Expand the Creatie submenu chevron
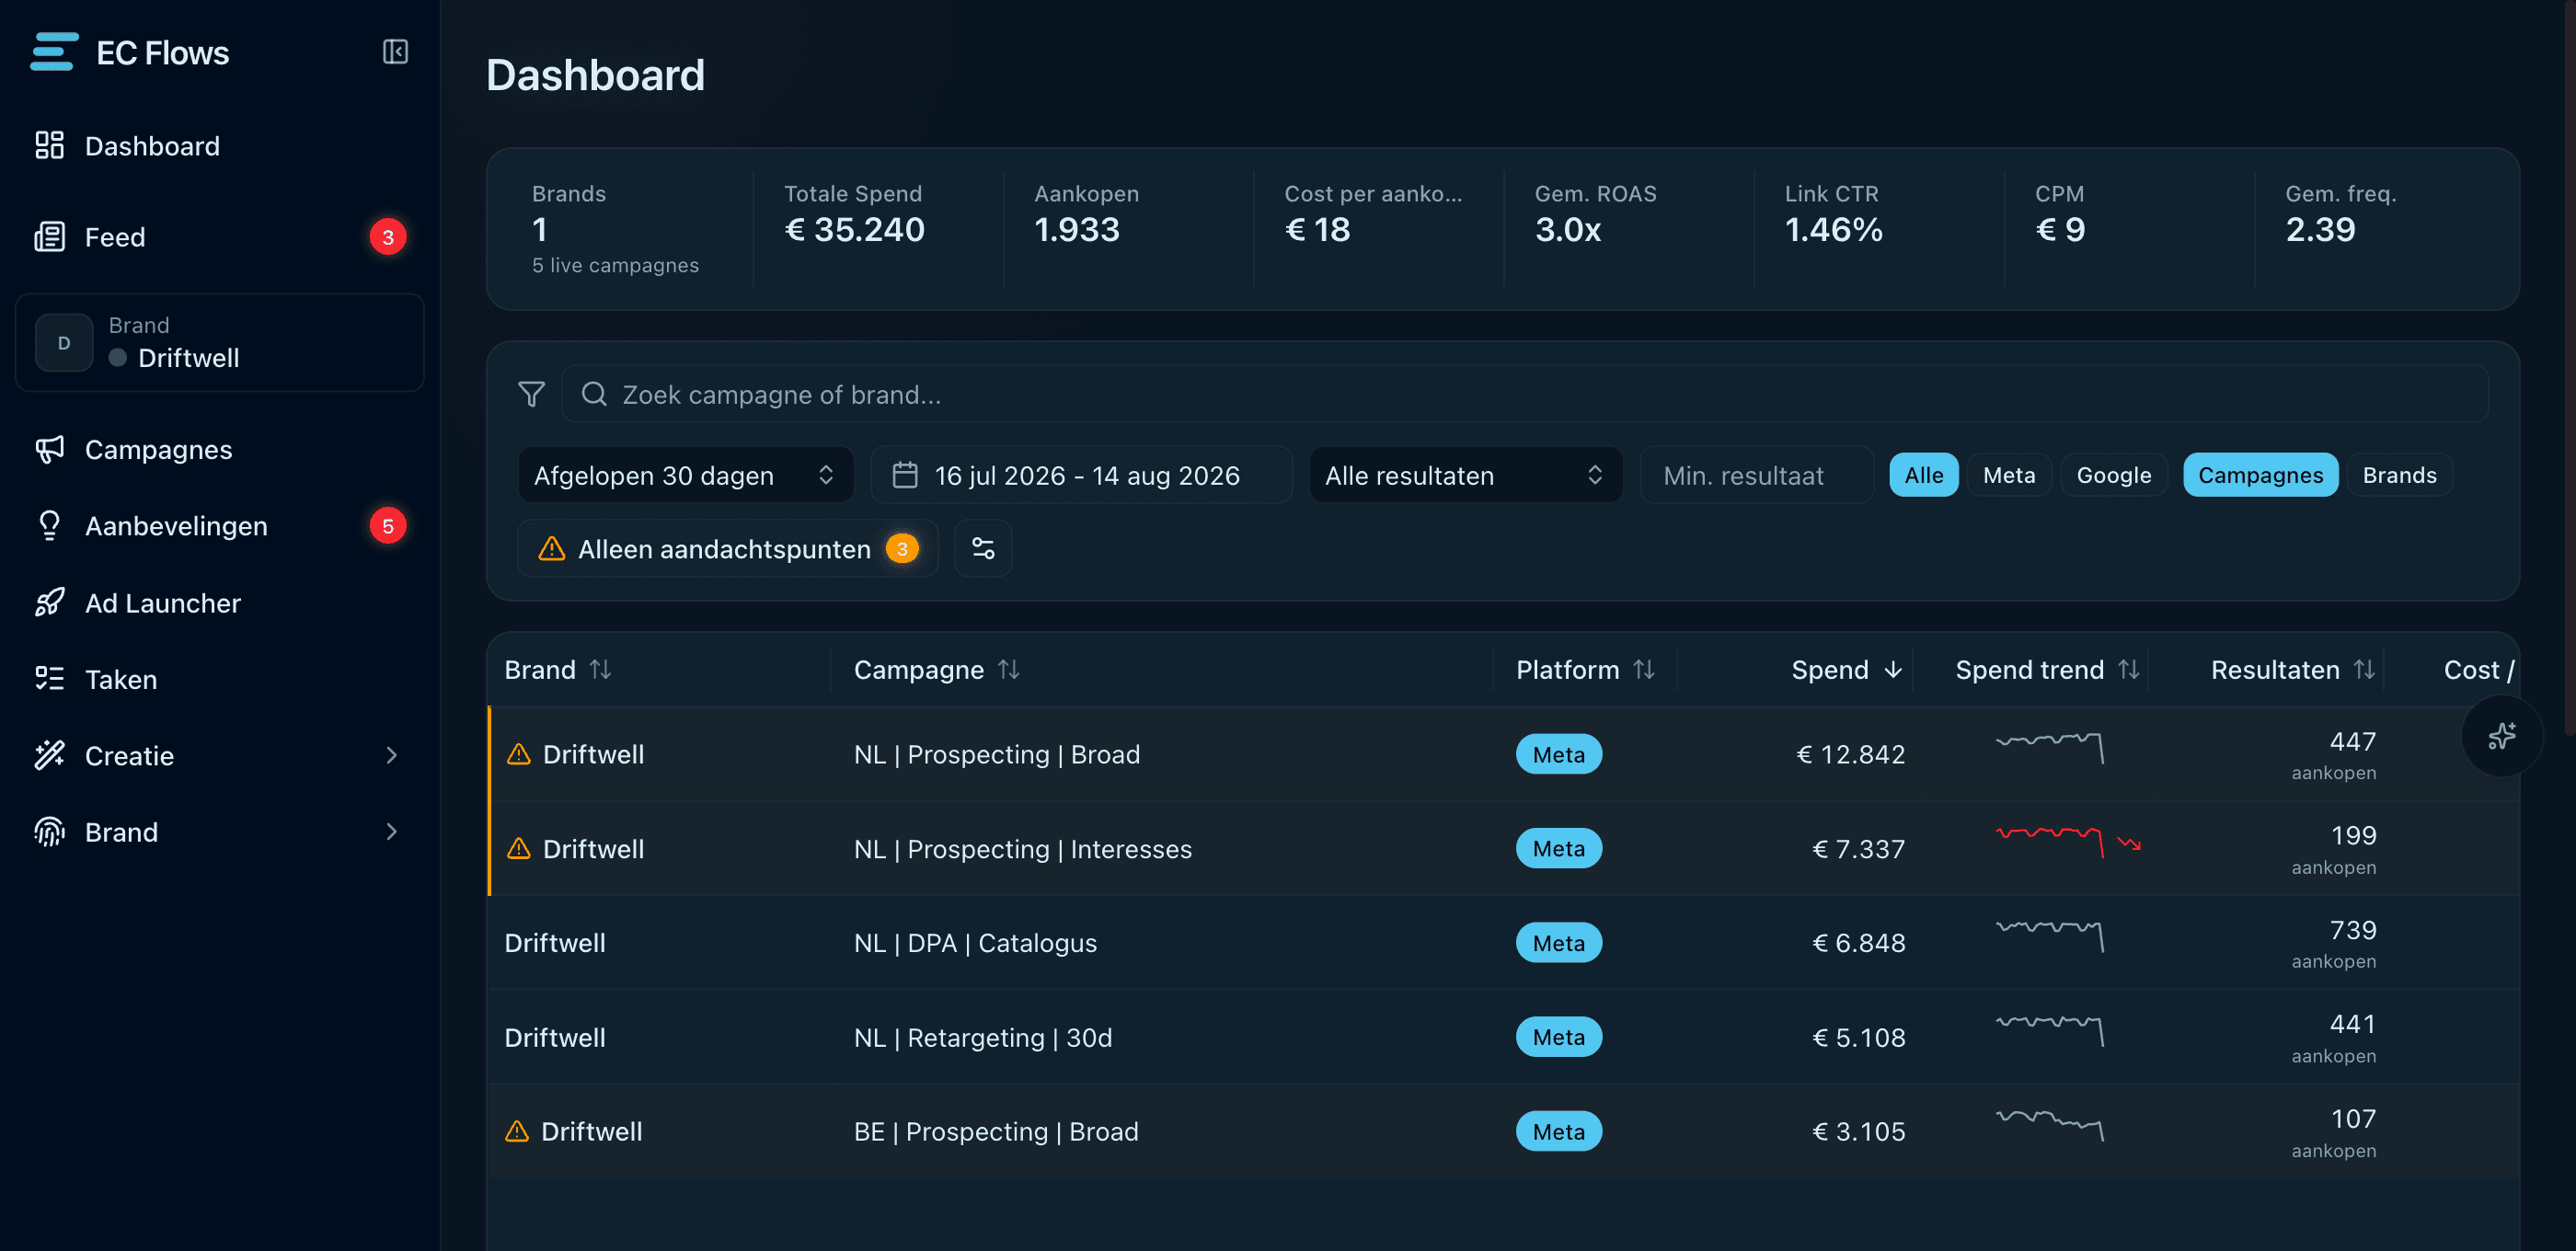 tap(391, 755)
